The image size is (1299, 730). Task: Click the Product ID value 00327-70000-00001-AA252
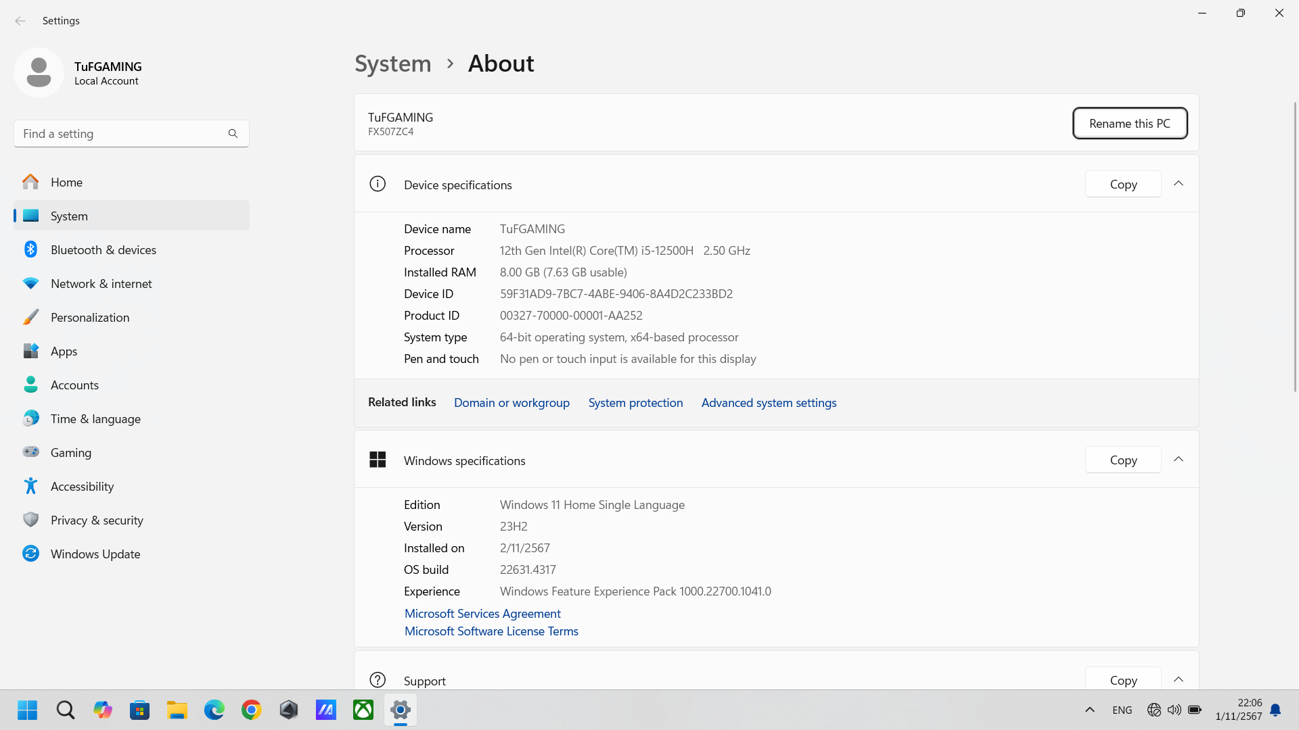click(x=571, y=316)
